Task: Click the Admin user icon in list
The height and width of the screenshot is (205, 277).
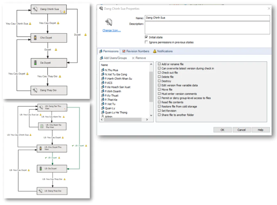Action: click(x=103, y=116)
